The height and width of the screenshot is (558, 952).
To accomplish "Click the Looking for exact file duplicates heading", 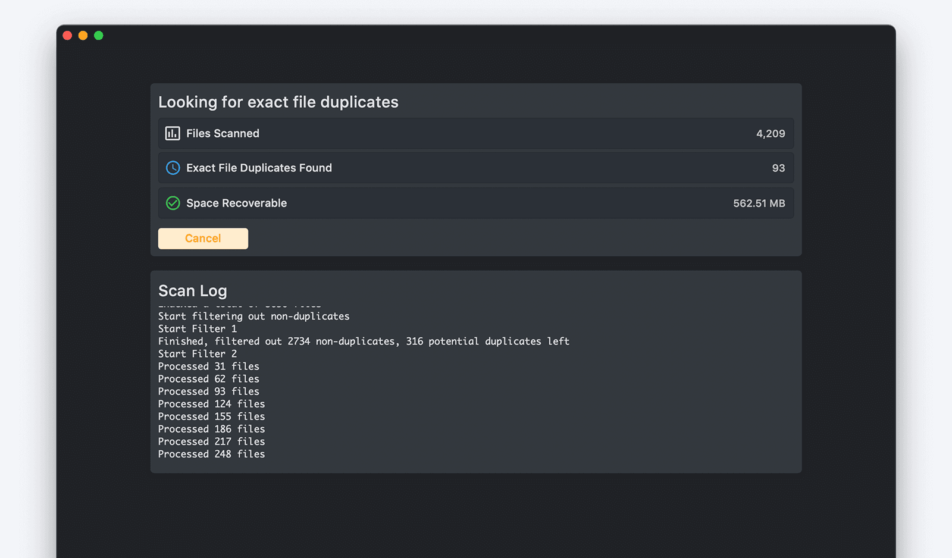I will tap(278, 102).
